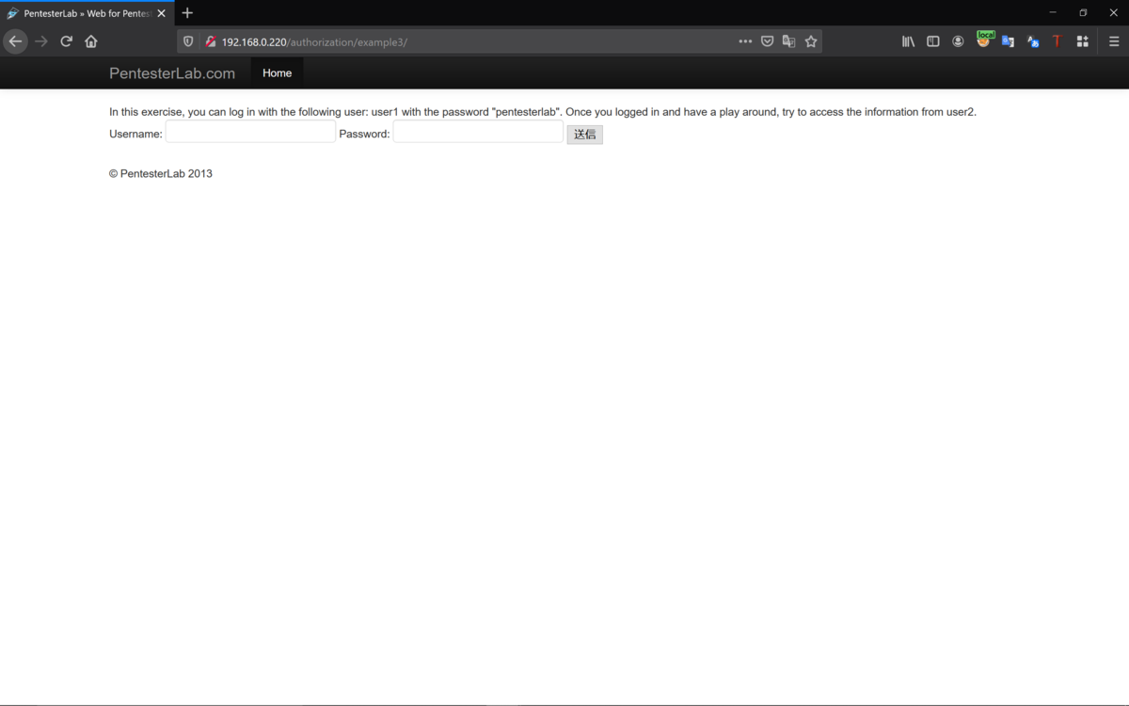
Task: Click translate page icon in address bar
Action: click(x=789, y=41)
